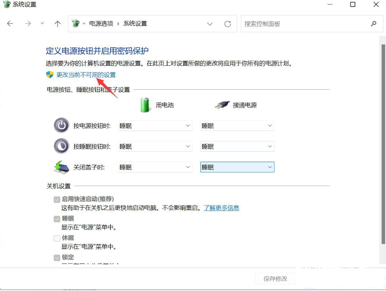The image size is (386, 291).
Task: Open 了解更多信息 link
Action: click(x=222, y=208)
